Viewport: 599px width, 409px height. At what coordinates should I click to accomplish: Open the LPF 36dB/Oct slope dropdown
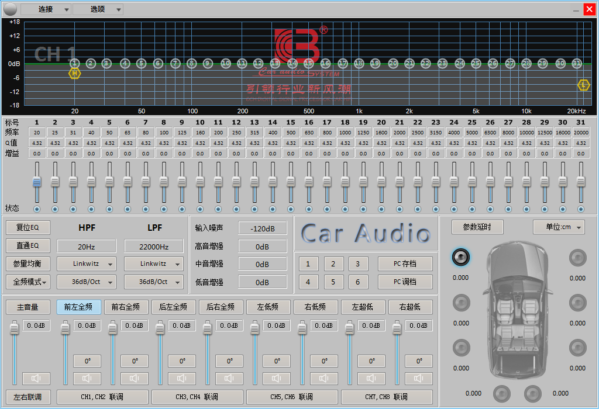tap(154, 282)
